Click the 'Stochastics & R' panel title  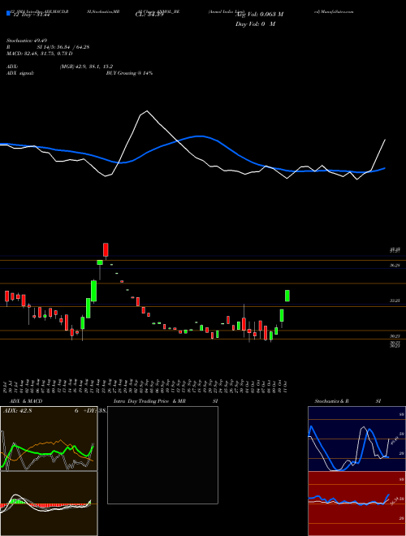coord(332,401)
